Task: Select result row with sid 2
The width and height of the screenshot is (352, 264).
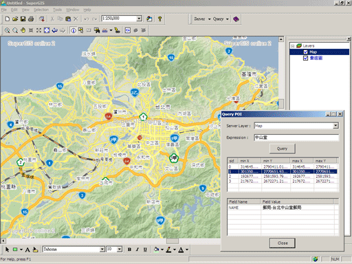Action: [x=283, y=177]
